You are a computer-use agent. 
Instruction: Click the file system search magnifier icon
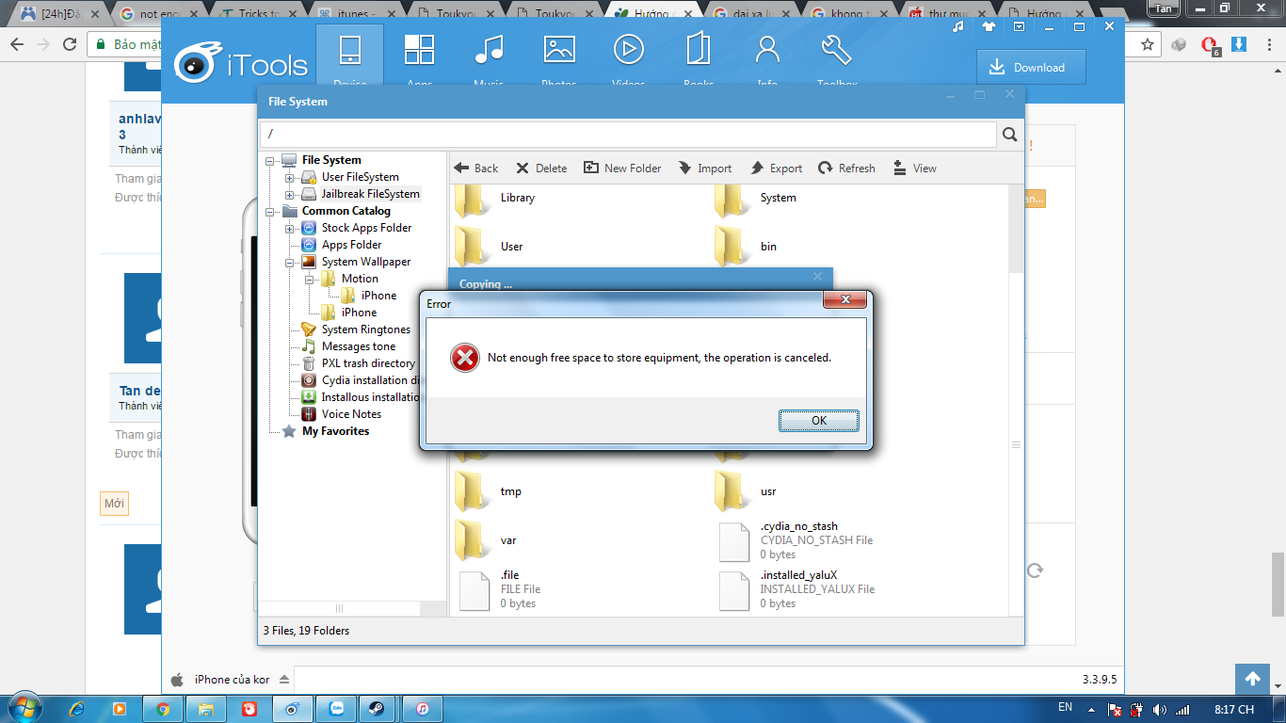coord(1009,135)
